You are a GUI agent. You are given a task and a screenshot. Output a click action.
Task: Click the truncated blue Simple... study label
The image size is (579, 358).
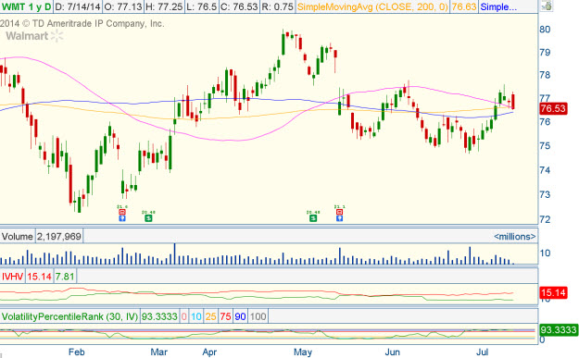click(498, 6)
